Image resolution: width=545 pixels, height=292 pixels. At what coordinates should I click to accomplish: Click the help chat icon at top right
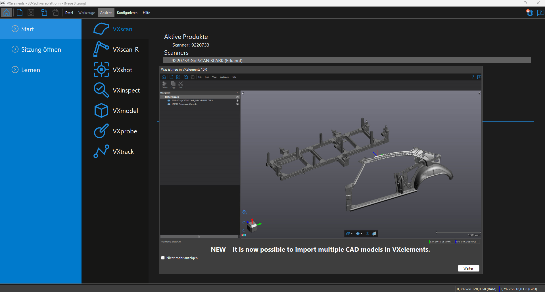pyautogui.click(x=540, y=13)
